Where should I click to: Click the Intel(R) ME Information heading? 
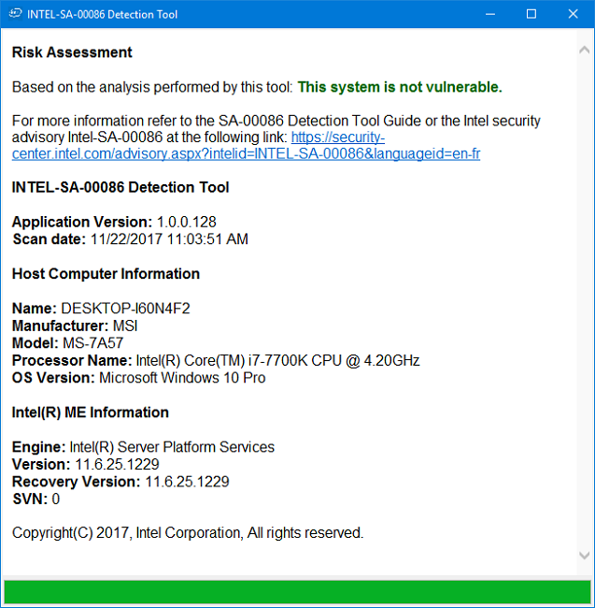pyautogui.click(x=91, y=413)
